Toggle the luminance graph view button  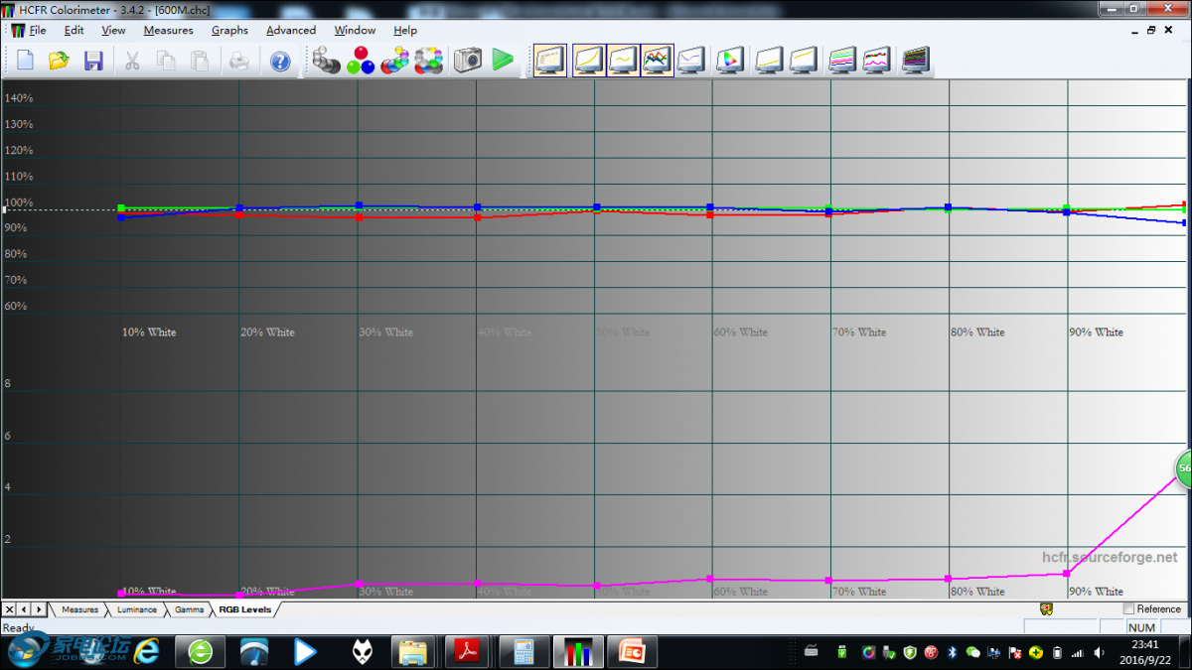coord(588,61)
